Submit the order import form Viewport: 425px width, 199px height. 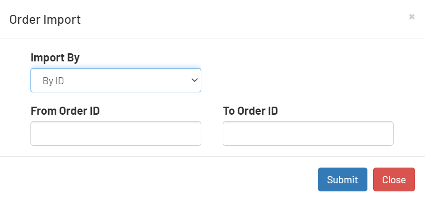342,179
